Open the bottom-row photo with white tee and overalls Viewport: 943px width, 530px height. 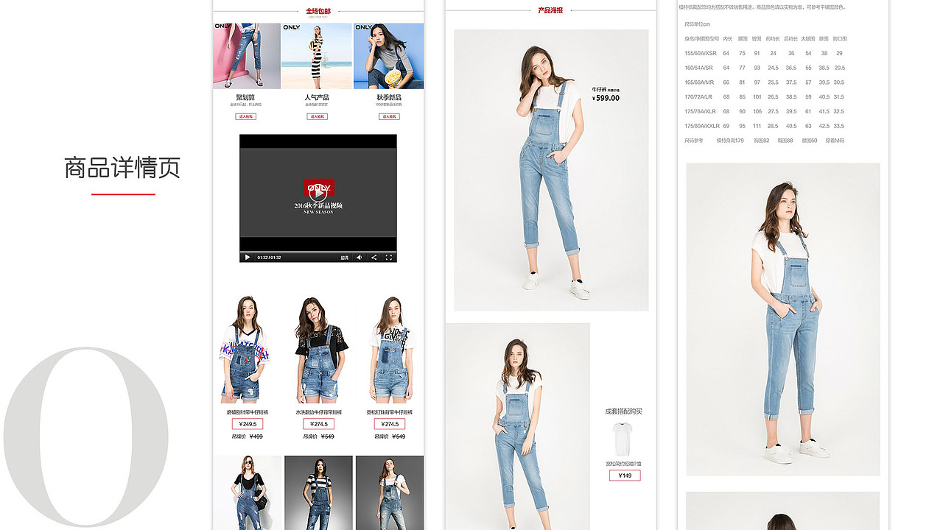click(x=390, y=492)
